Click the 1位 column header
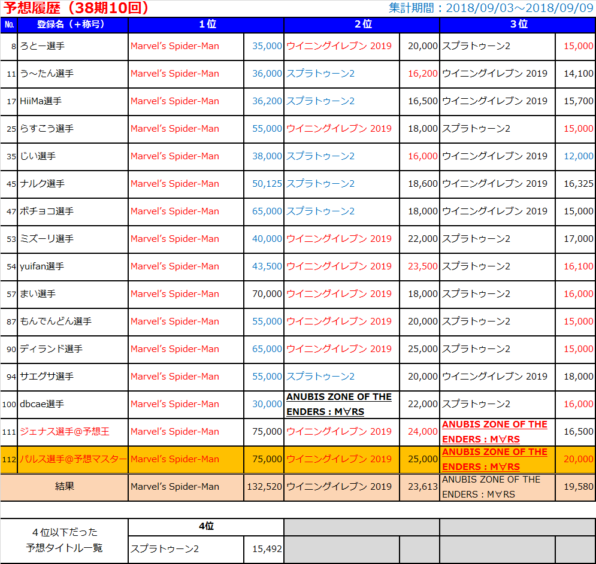Screen dimensions: 596x564 click(x=206, y=25)
